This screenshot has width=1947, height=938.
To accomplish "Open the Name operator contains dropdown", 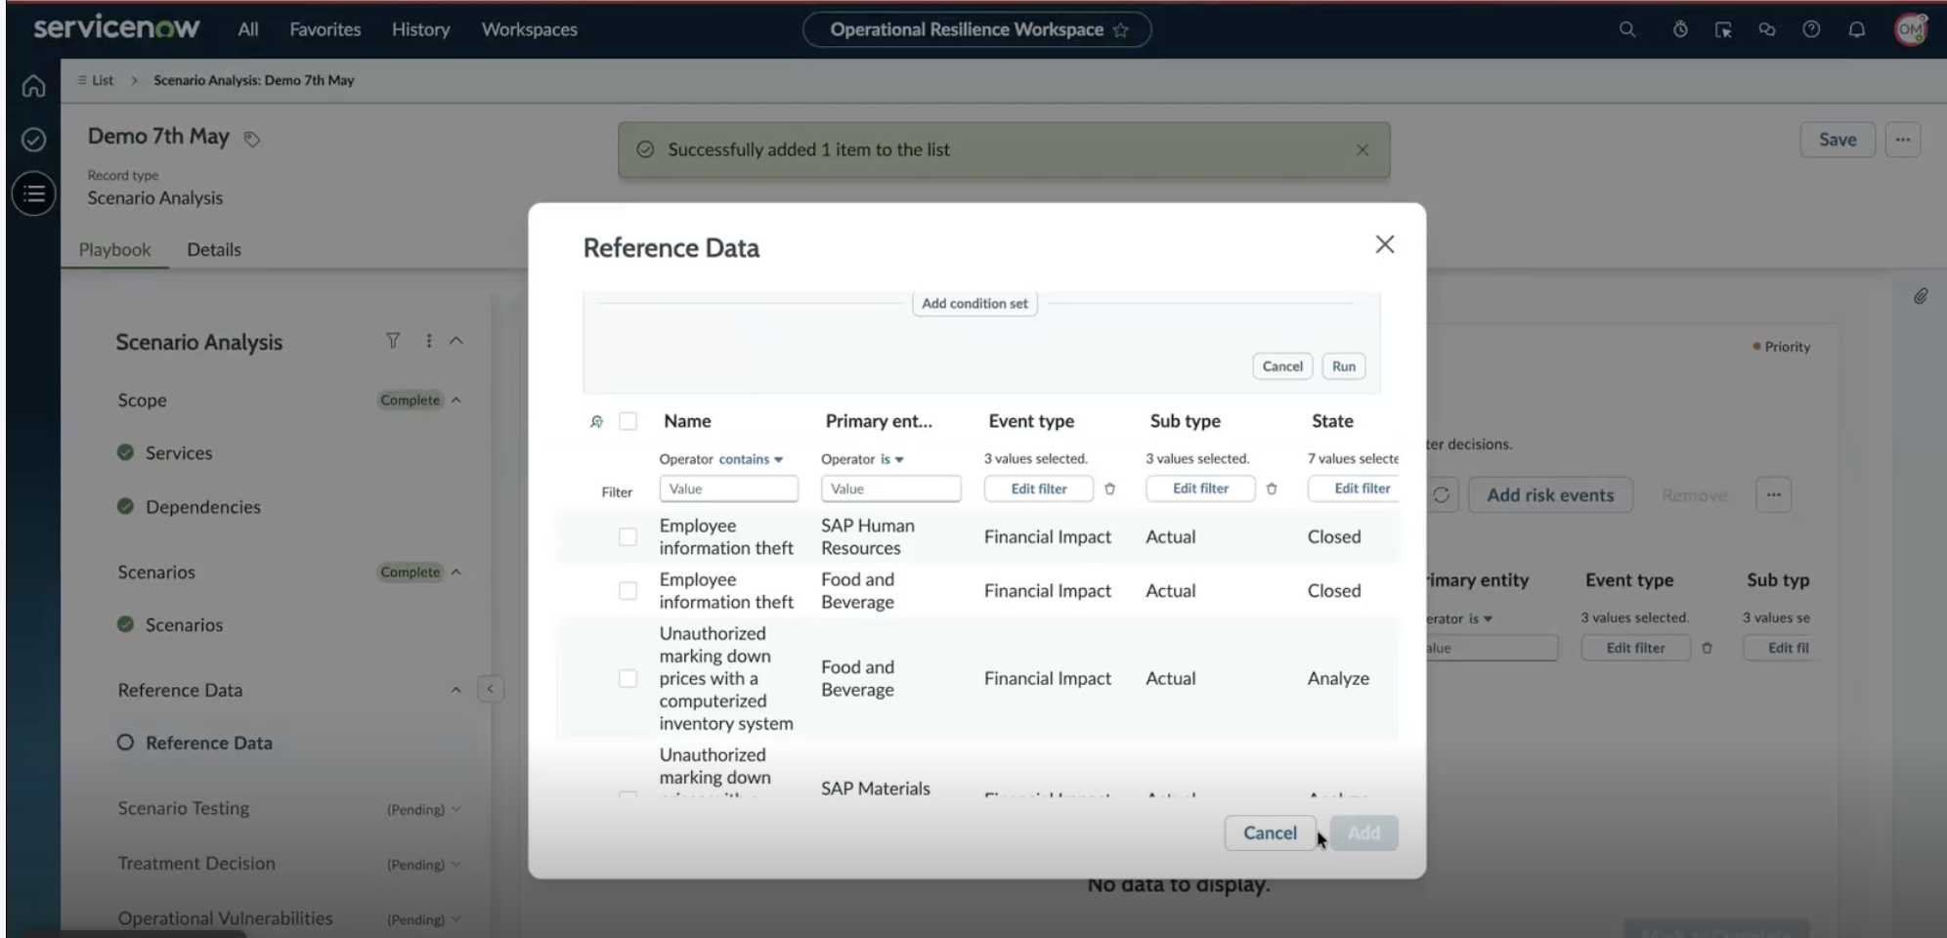I will click(751, 459).
